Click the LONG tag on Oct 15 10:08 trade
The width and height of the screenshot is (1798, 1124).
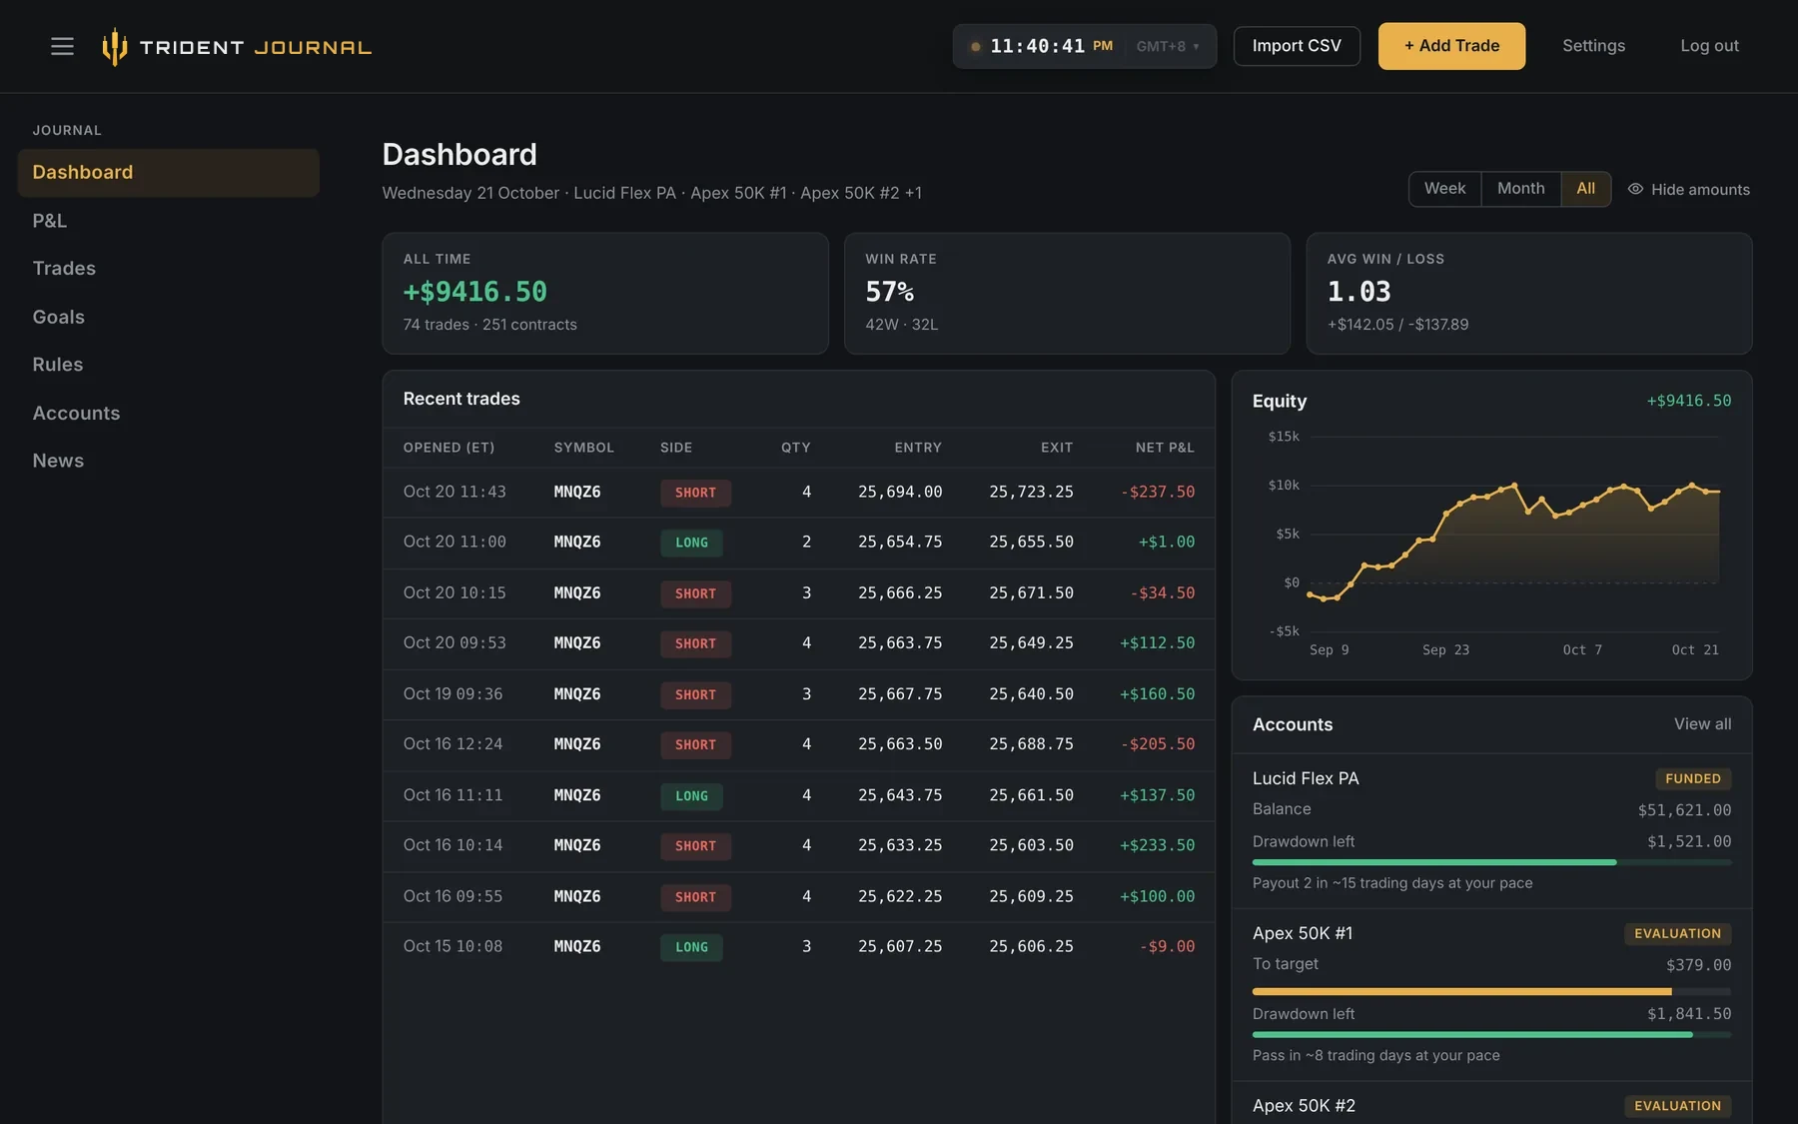691,947
